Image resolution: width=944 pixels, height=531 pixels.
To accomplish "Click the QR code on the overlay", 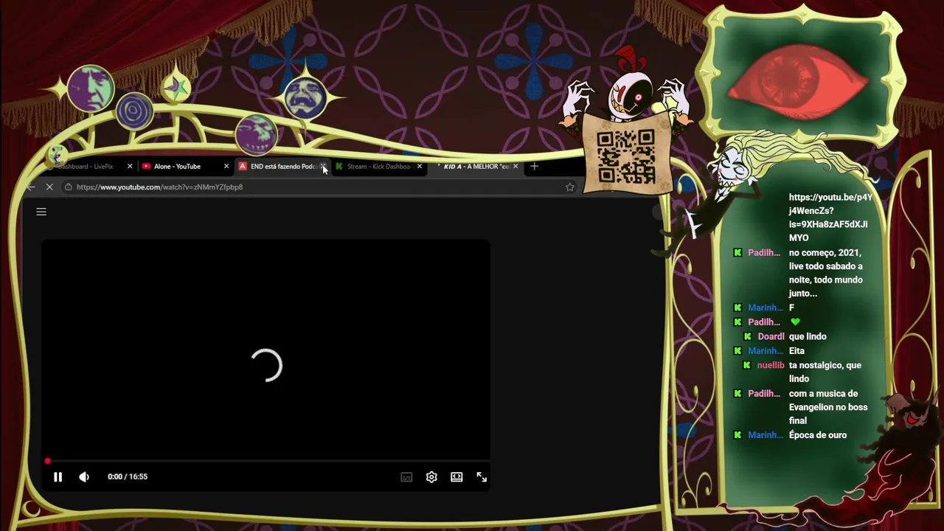I will pos(626,156).
